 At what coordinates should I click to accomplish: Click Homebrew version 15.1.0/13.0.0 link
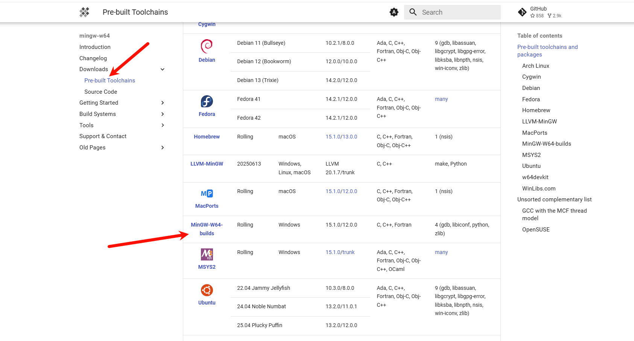341,137
